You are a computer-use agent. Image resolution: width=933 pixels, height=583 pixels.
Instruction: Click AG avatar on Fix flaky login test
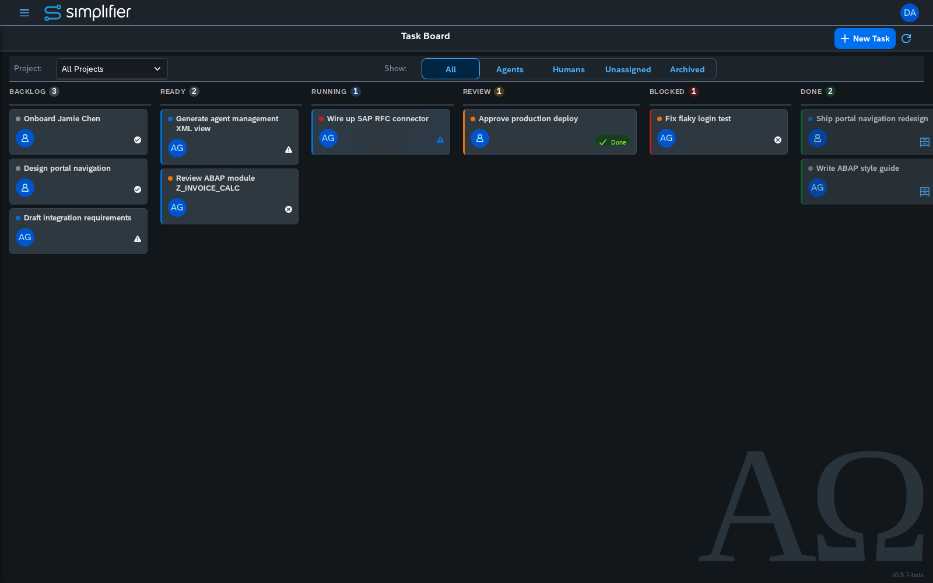coord(667,139)
